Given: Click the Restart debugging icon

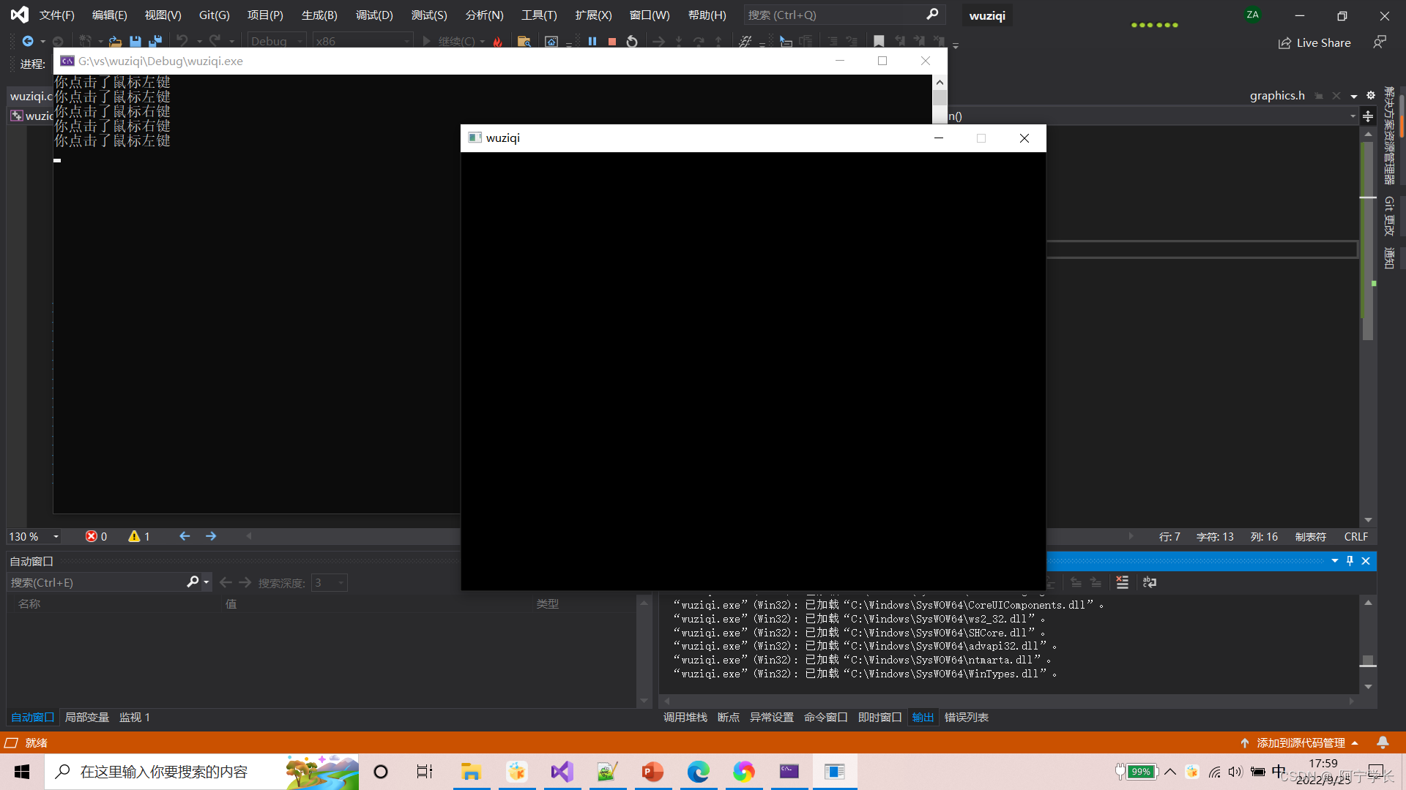Looking at the screenshot, I should click(632, 42).
